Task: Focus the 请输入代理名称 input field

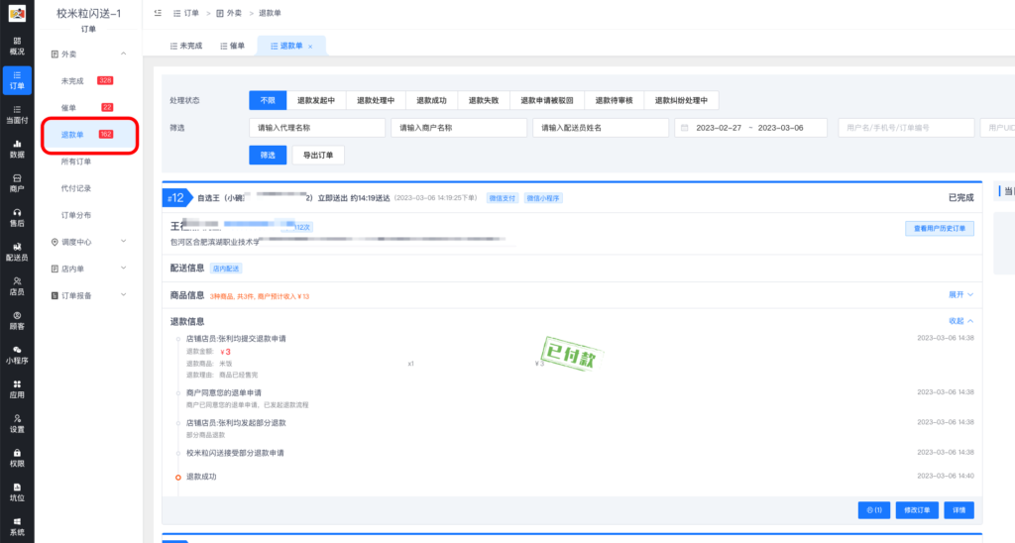Action: (x=317, y=128)
